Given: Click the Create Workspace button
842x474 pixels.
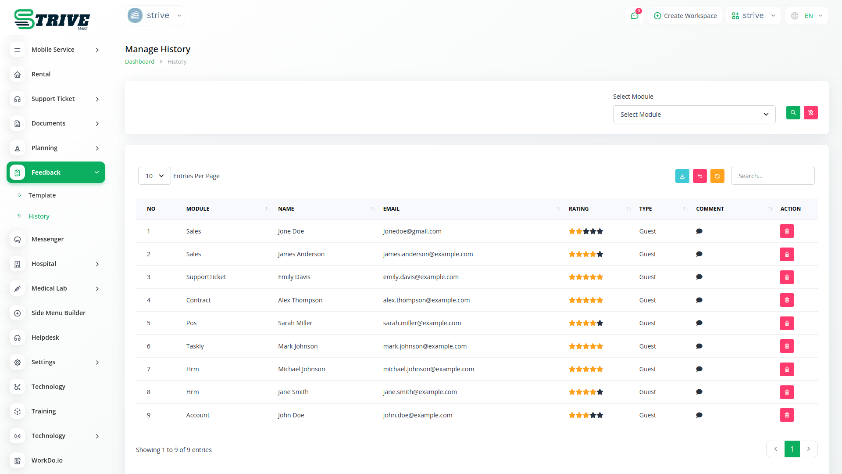Looking at the screenshot, I should (685, 16).
